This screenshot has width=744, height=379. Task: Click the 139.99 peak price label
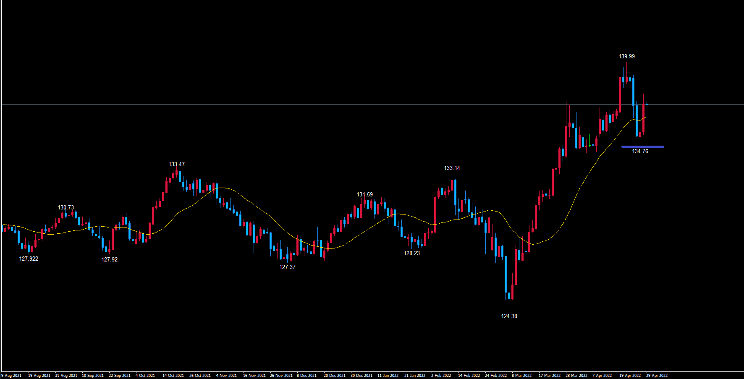pos(626,56)
